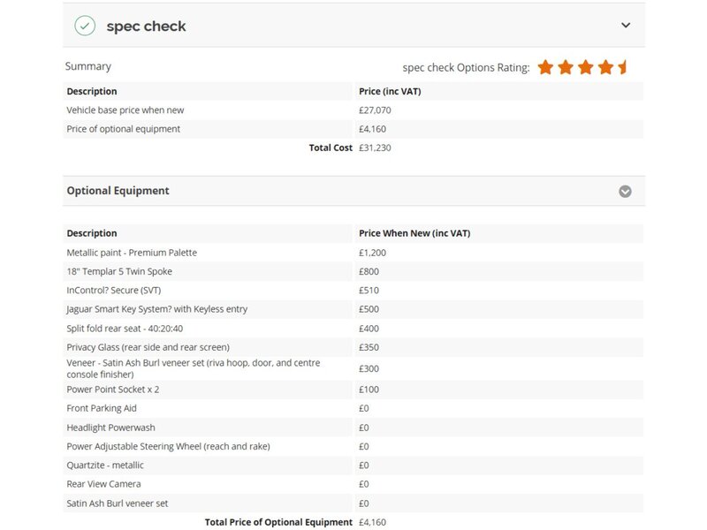Image resolution: width=707 pixels, height=530 pixels.
Task: Collapse the Optional Equipment panel arrow
Action: tap(625, 191)
